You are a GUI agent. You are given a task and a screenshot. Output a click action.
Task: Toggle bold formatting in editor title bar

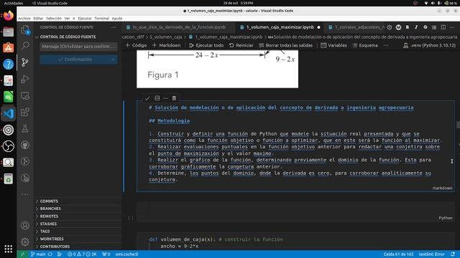pos(408,27)
